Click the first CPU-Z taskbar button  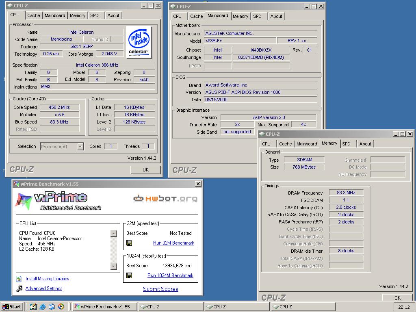click(171, 307)
